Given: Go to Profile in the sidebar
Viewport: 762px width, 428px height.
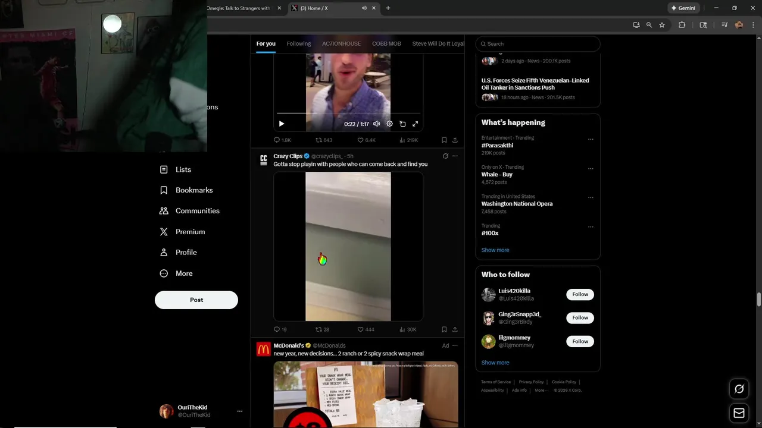Looking at the screenshot, I should click(178, 253).
